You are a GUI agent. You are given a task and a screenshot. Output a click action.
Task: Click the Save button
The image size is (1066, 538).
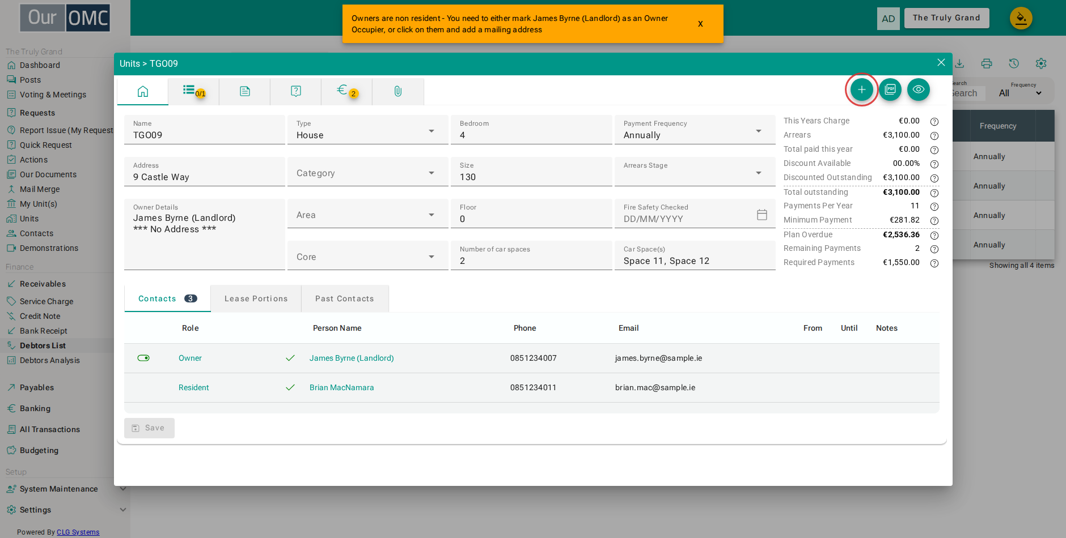(x=149, y=428)
